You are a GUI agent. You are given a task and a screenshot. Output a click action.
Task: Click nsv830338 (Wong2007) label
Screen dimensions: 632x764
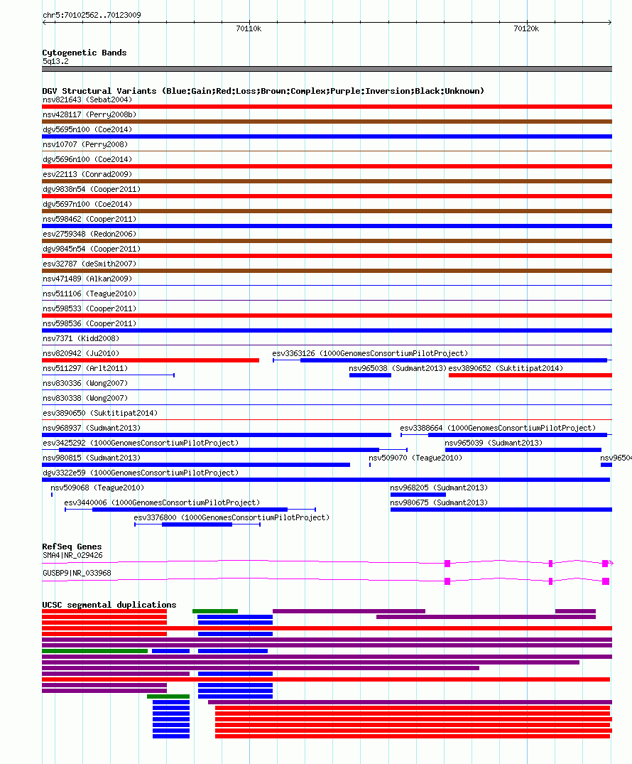(x=85, y=399)
